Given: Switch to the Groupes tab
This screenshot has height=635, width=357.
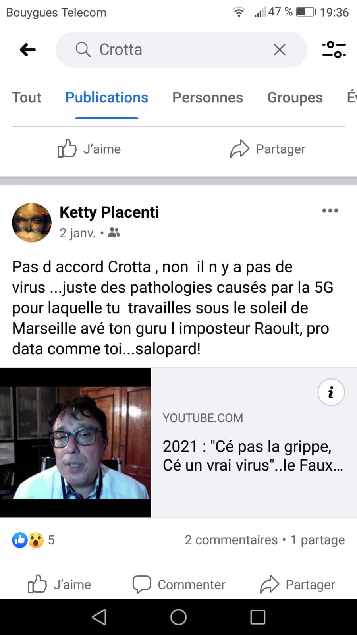Looking at the screenshot, I should point(295,98).
